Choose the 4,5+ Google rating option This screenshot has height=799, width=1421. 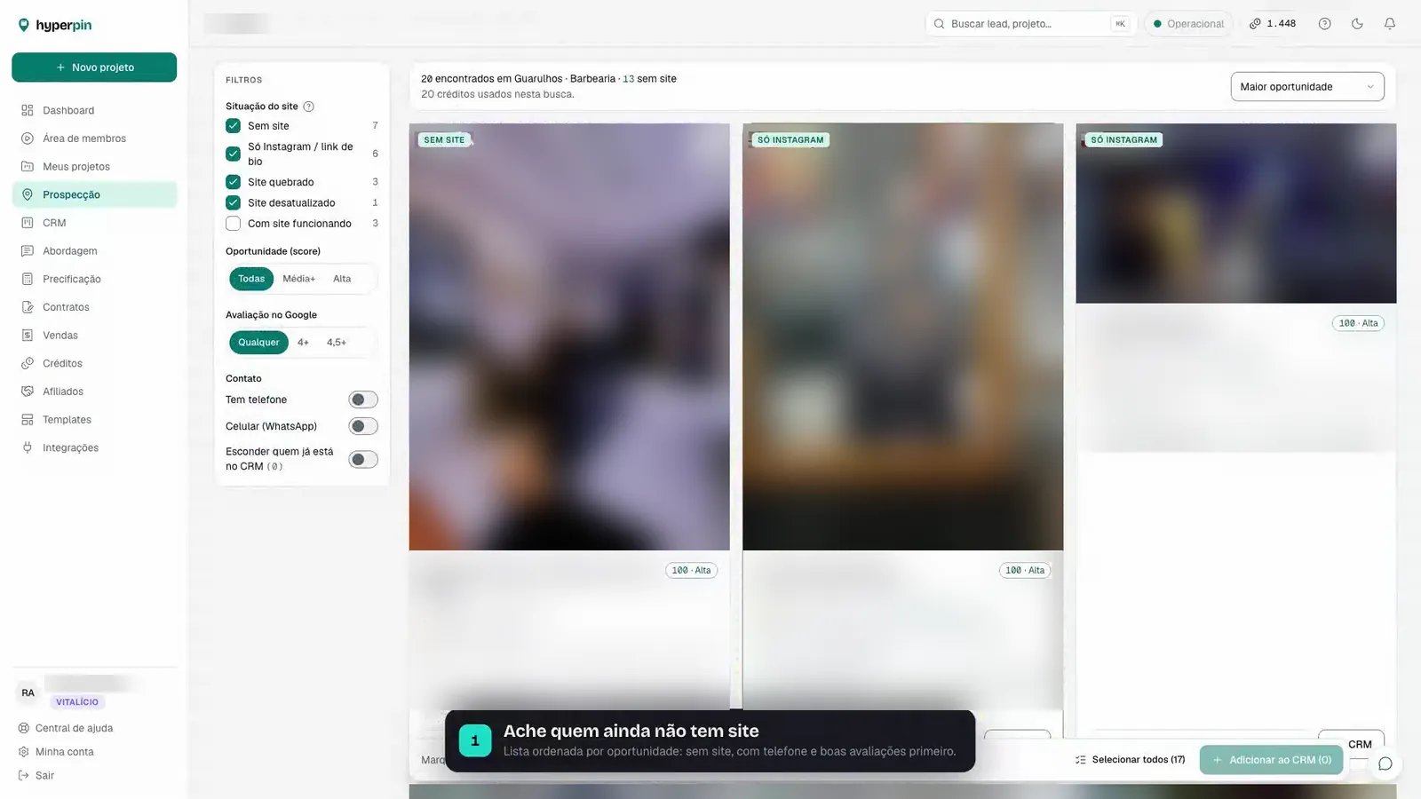(x=337, y=343)
